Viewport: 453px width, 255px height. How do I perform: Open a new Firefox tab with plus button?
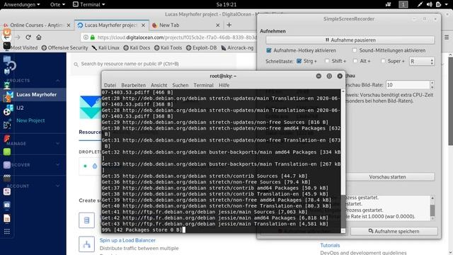pyautogui.click(x=229, y=25)
